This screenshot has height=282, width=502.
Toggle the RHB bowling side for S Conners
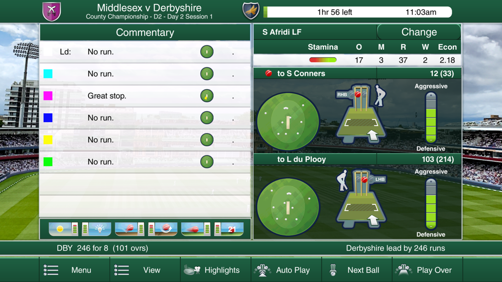(x=342, y=95)
